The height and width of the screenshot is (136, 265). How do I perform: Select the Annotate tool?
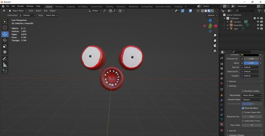[5, 59]
